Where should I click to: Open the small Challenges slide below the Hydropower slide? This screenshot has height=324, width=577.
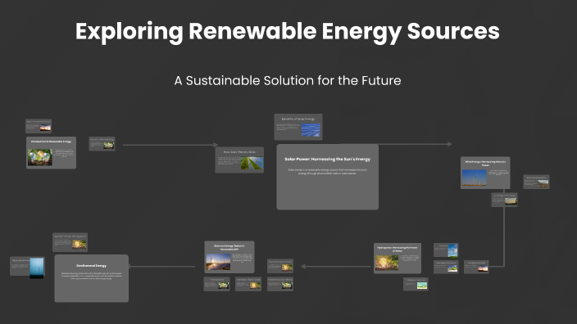[x=416, y=284]
